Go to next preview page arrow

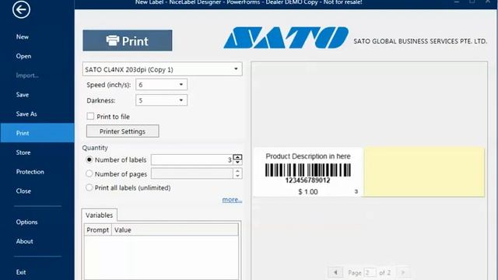(x=403, y=272)
